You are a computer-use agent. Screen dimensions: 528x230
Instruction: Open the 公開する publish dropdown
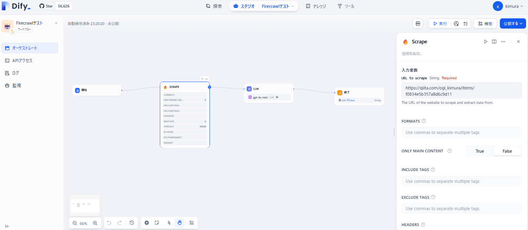pos(513,23)
